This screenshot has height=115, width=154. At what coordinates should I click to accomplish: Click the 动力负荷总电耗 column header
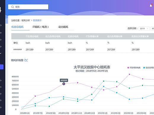tap(53, 37)
